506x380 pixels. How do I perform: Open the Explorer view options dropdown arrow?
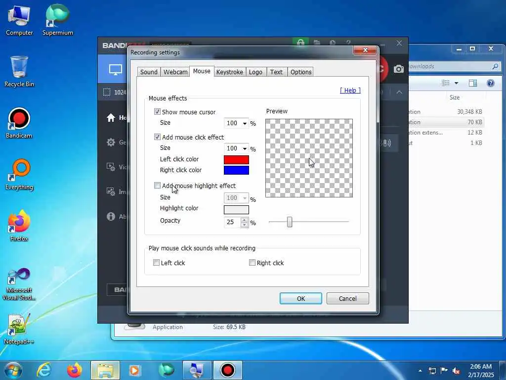pos(456,83)
